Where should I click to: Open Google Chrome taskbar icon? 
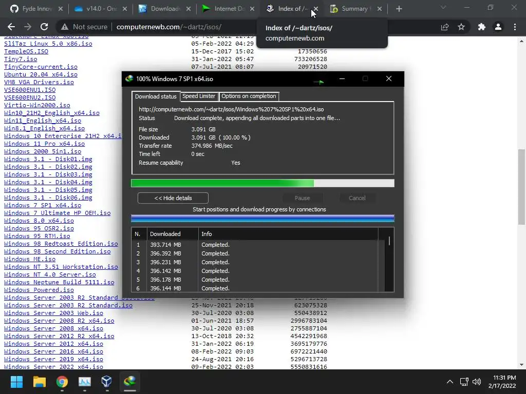(x=62, y=381)
